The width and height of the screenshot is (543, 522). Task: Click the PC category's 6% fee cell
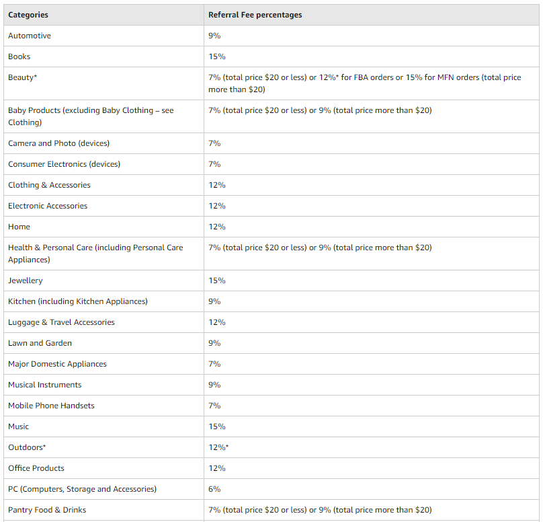coord(214,489)
